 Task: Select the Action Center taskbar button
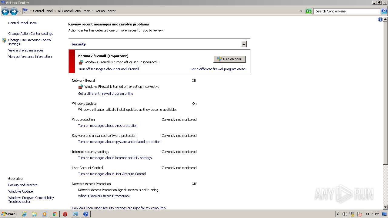pos(75,214)
